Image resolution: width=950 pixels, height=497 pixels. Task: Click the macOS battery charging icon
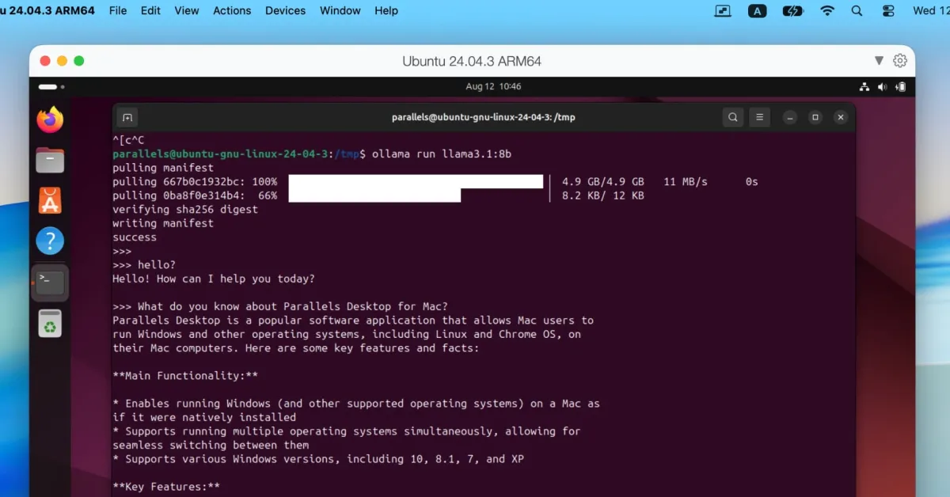pos(792,11)
